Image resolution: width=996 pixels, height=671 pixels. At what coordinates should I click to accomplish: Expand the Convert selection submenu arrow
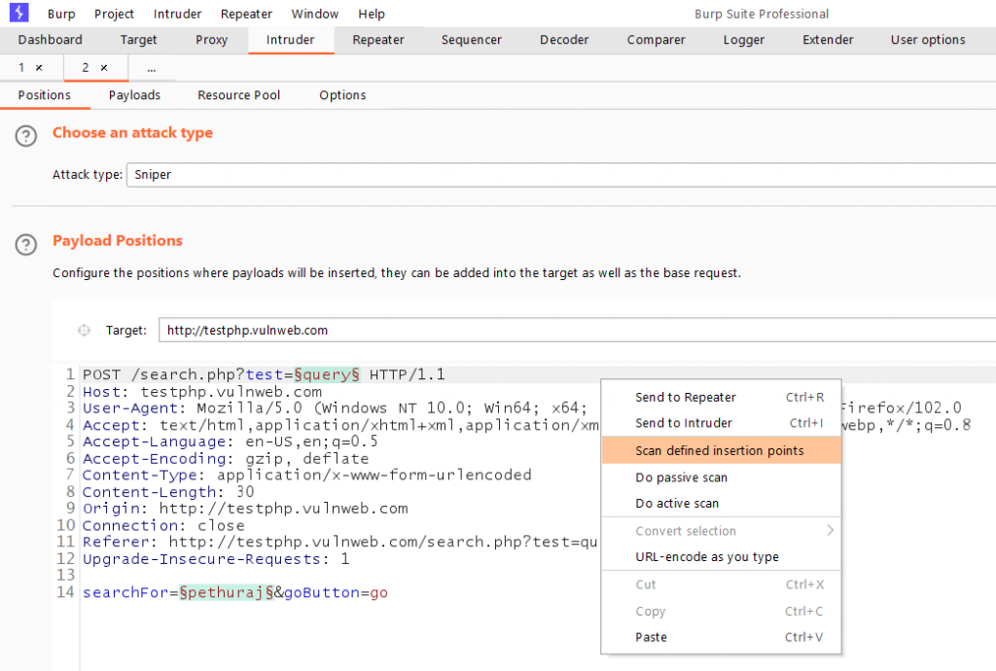830,531
